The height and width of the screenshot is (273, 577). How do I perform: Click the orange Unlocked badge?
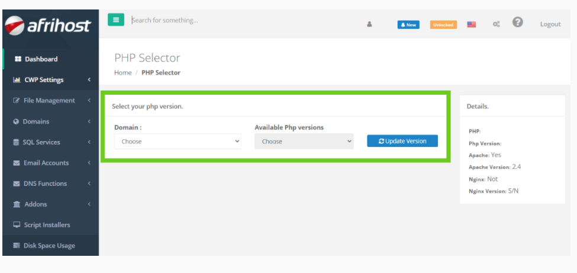pyautogui.click(x=443, y=25)
